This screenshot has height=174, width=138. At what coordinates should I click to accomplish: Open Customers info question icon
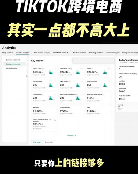[x=42, y=95]
